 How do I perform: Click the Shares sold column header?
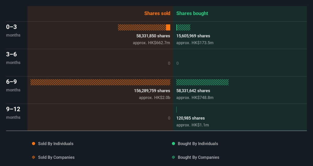157,13
